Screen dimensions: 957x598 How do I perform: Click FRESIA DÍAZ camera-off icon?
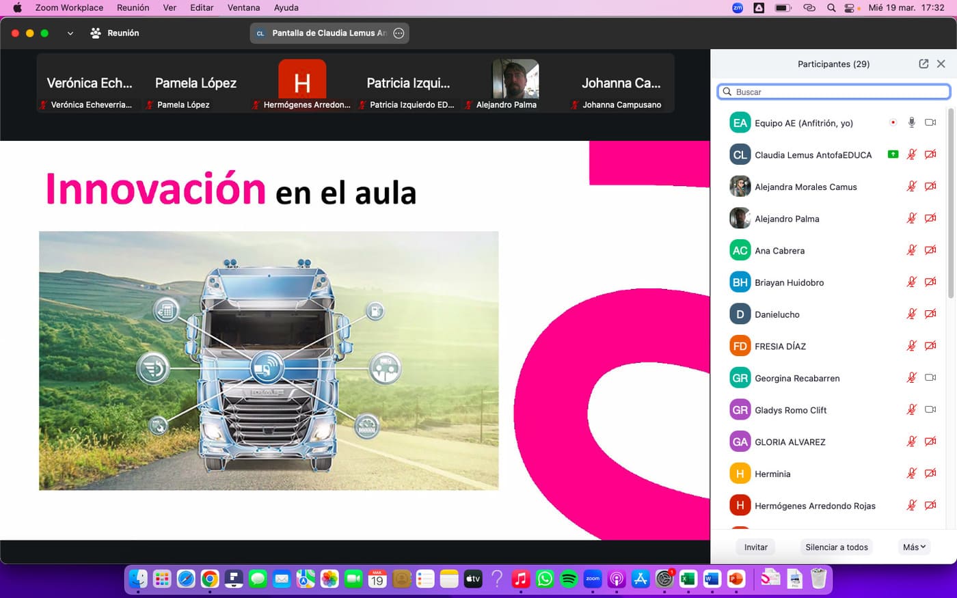coord(930,346)
